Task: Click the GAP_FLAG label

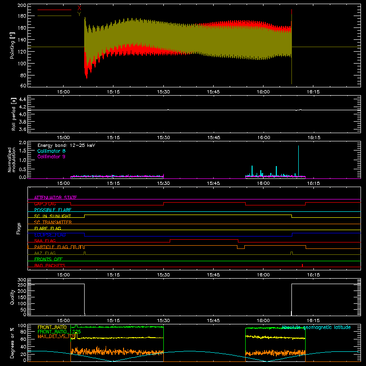Action: [x=45, y=204]
